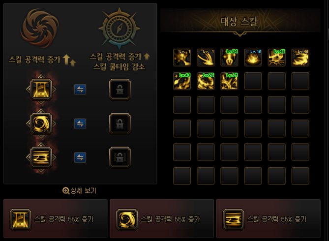Screen dimensions: 329x241
Task: Select the Lv.12 target skill icon
Action: 253,58
